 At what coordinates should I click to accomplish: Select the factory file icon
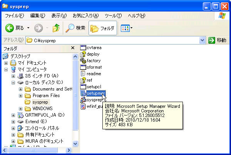[83, 61]
